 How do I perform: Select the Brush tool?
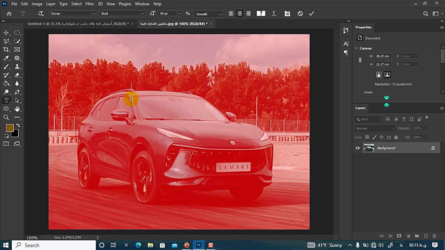pos(6,67)
